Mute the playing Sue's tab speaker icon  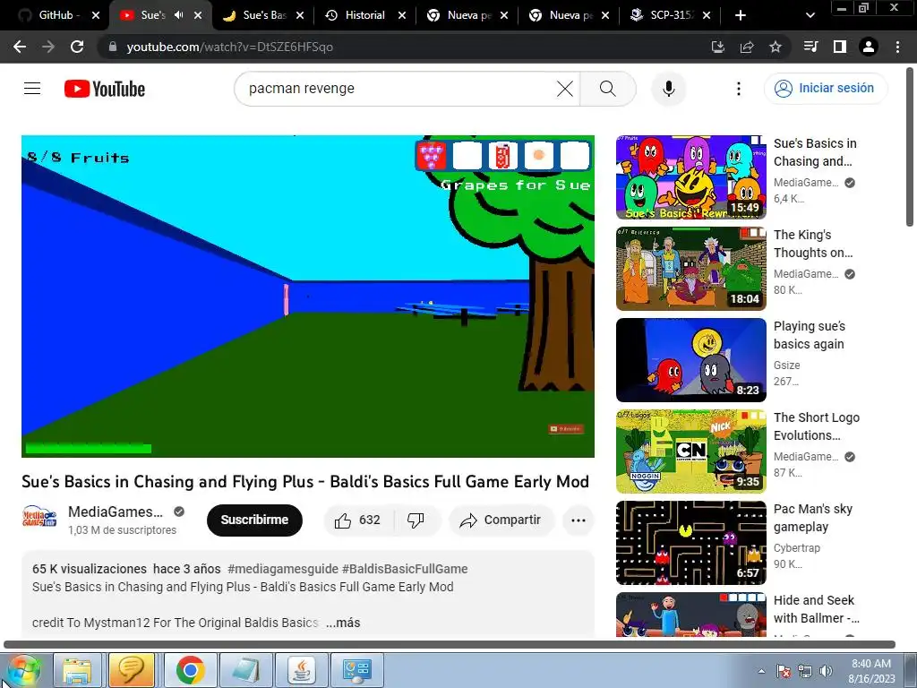178,15
